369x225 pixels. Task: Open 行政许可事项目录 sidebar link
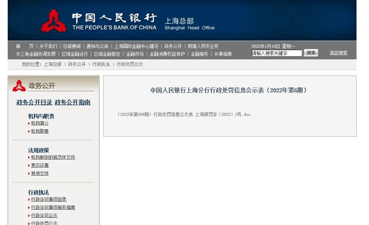point(49,199)
